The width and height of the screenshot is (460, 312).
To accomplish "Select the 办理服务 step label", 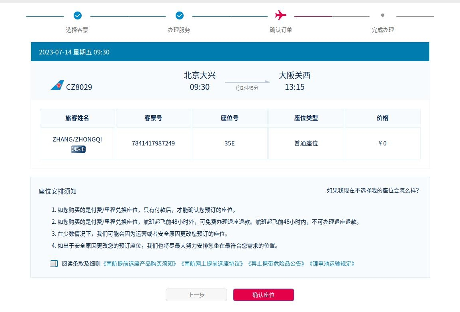I will point(179,30).
